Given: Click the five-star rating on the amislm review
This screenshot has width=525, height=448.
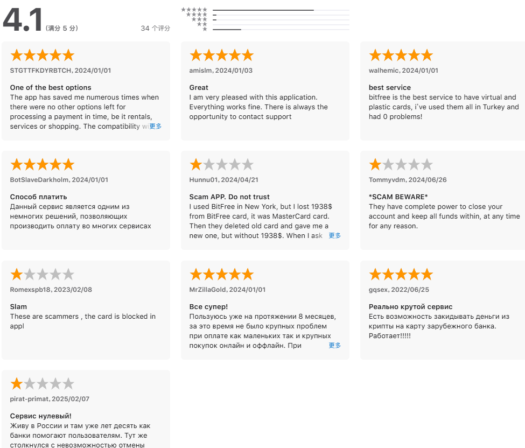Looking at the screenshot, I should click(221, 55).
